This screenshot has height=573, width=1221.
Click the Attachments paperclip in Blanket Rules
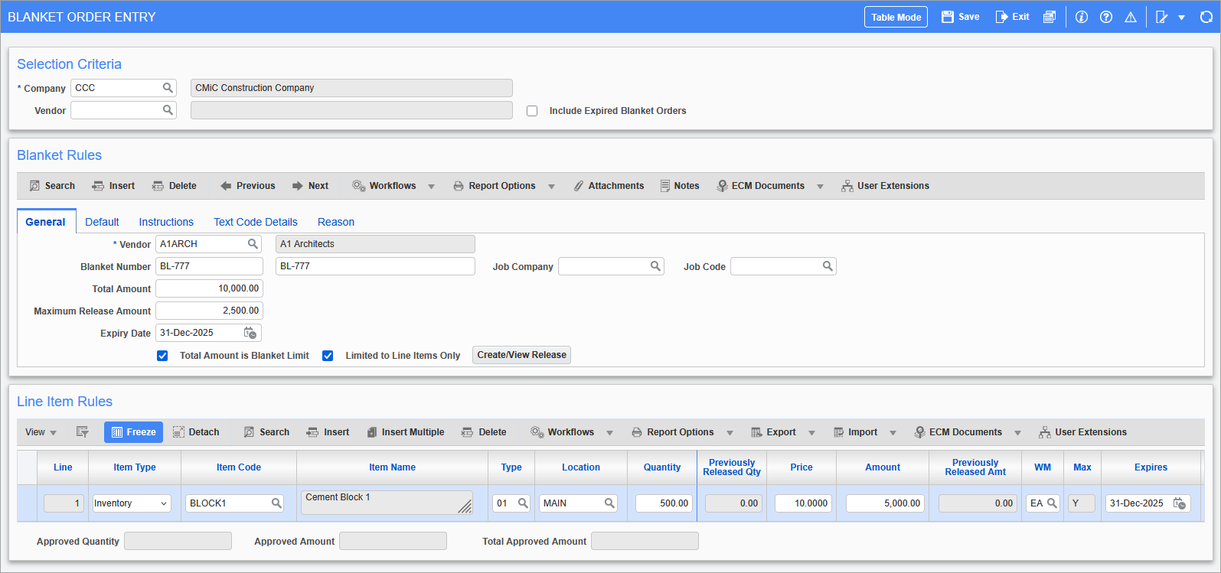coord(579,186)
